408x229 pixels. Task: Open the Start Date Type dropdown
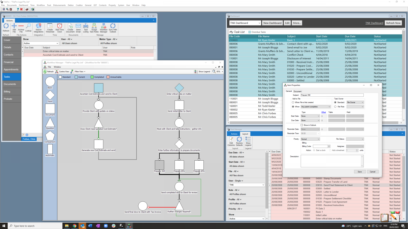[310, 116]
